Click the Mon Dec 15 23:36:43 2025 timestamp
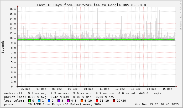This screenshot has height=108, width=183. 156,104
